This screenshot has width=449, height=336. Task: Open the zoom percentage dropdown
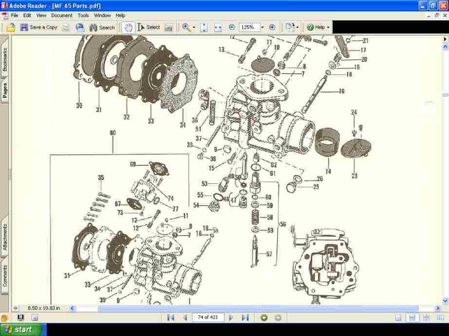(262, 27)
